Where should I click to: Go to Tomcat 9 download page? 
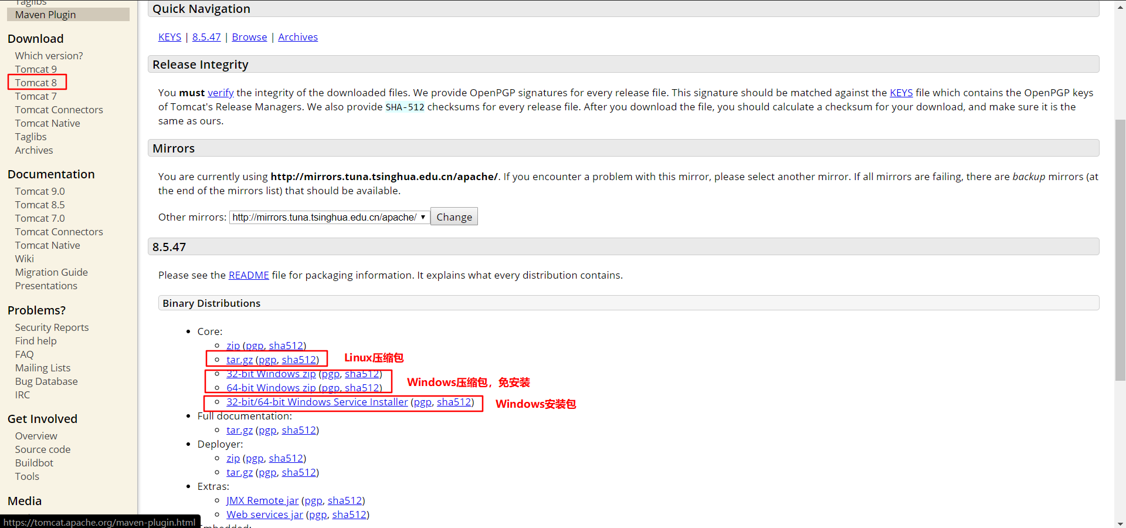click(x=36, y=69)
